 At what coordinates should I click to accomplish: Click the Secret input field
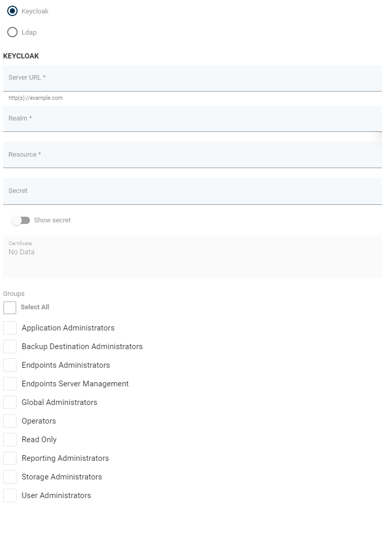tap(192, 191)
